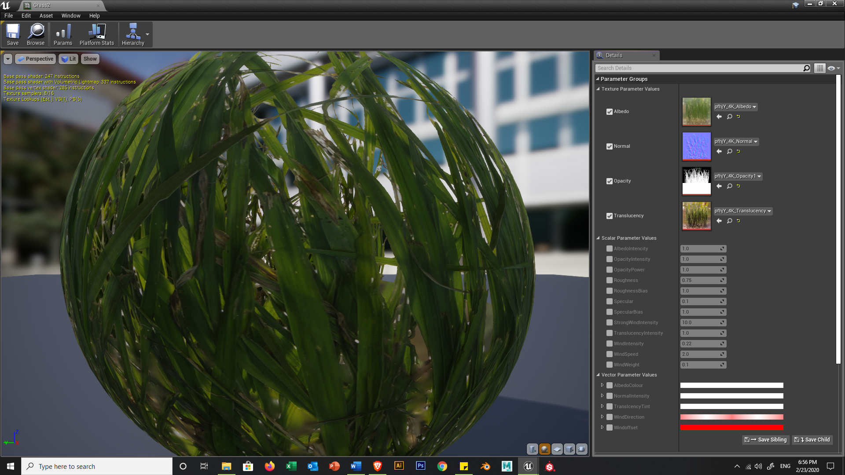Click the browse-to-asset magnifier for the Albedo texture

coord(729,117)
